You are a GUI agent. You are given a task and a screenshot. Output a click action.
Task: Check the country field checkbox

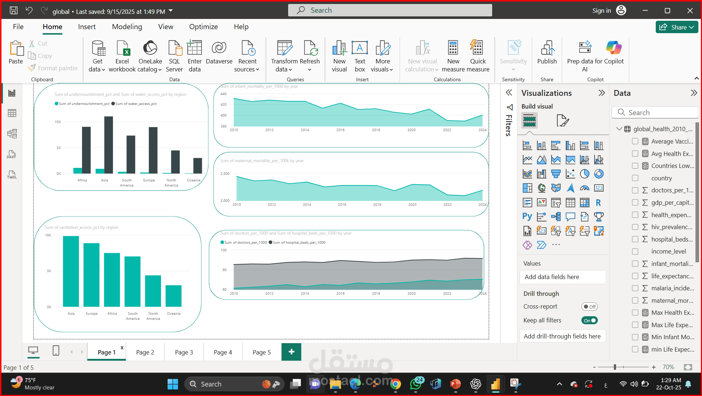click(635, 178)
